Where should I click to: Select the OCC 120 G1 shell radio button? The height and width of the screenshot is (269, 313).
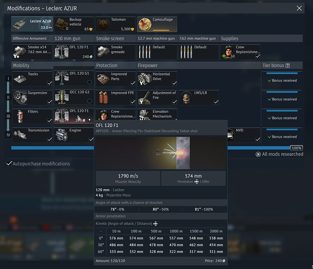(x=89, y=101)
